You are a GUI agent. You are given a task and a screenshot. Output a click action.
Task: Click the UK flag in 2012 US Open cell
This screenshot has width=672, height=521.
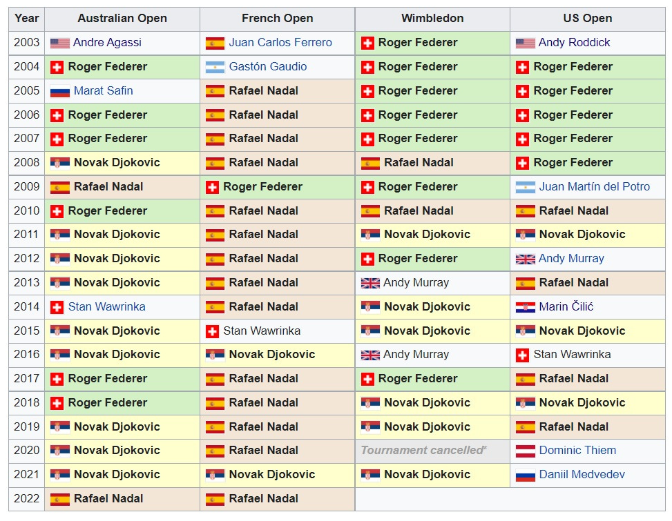[526, 259]
